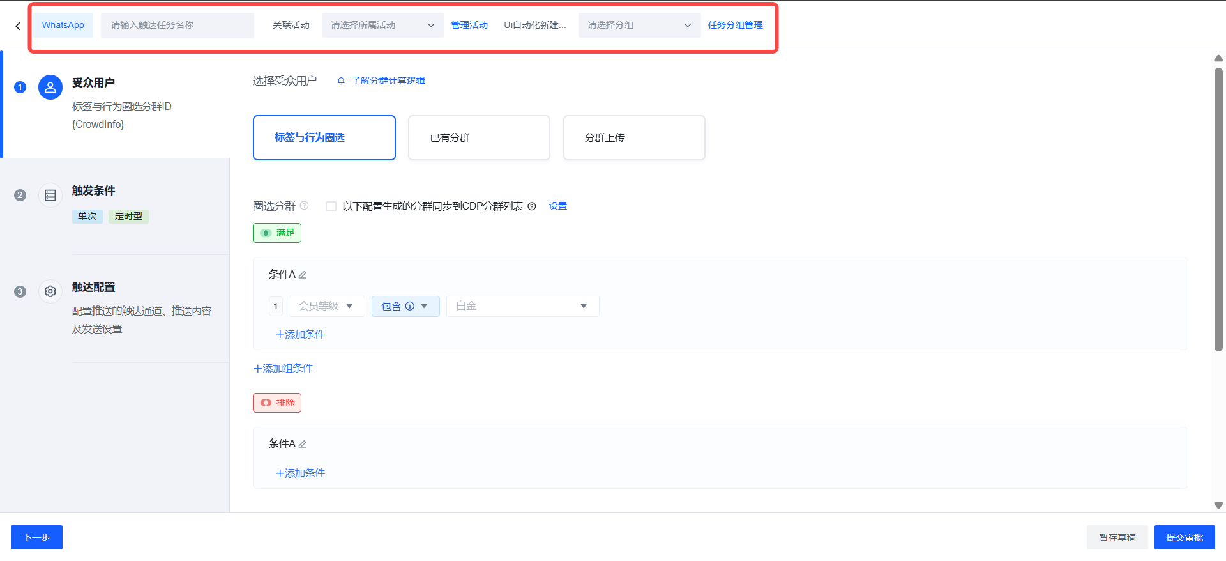The height and width of the screenshot is (561, 1226).
Task: Click the trigger condition list icon
Action: coord(50,196)
